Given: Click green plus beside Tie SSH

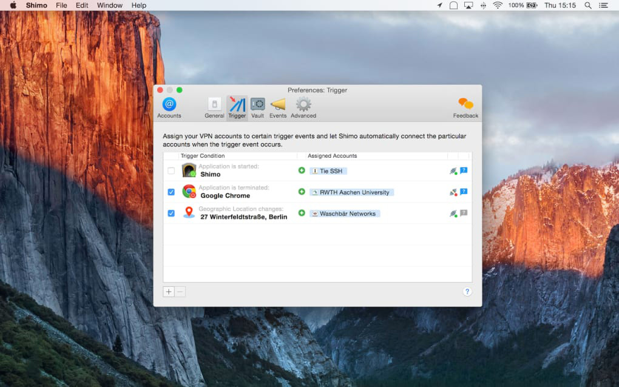Looking at the screenshot, I should [302, 170].
